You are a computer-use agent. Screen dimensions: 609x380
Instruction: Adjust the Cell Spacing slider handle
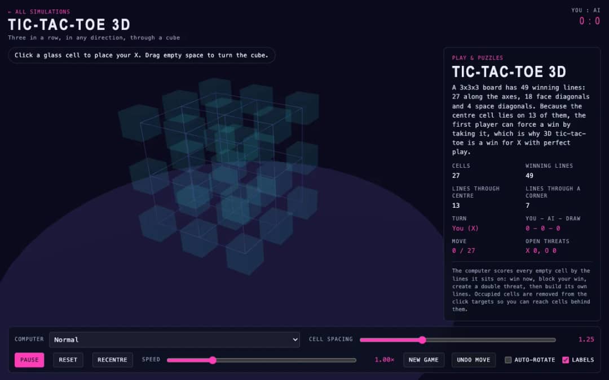(x=422, y=340)
